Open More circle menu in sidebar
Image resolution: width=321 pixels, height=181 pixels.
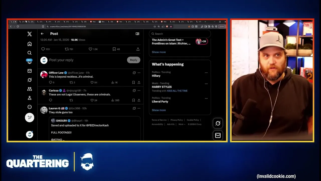pyautogui.click(x=30, y=107)
